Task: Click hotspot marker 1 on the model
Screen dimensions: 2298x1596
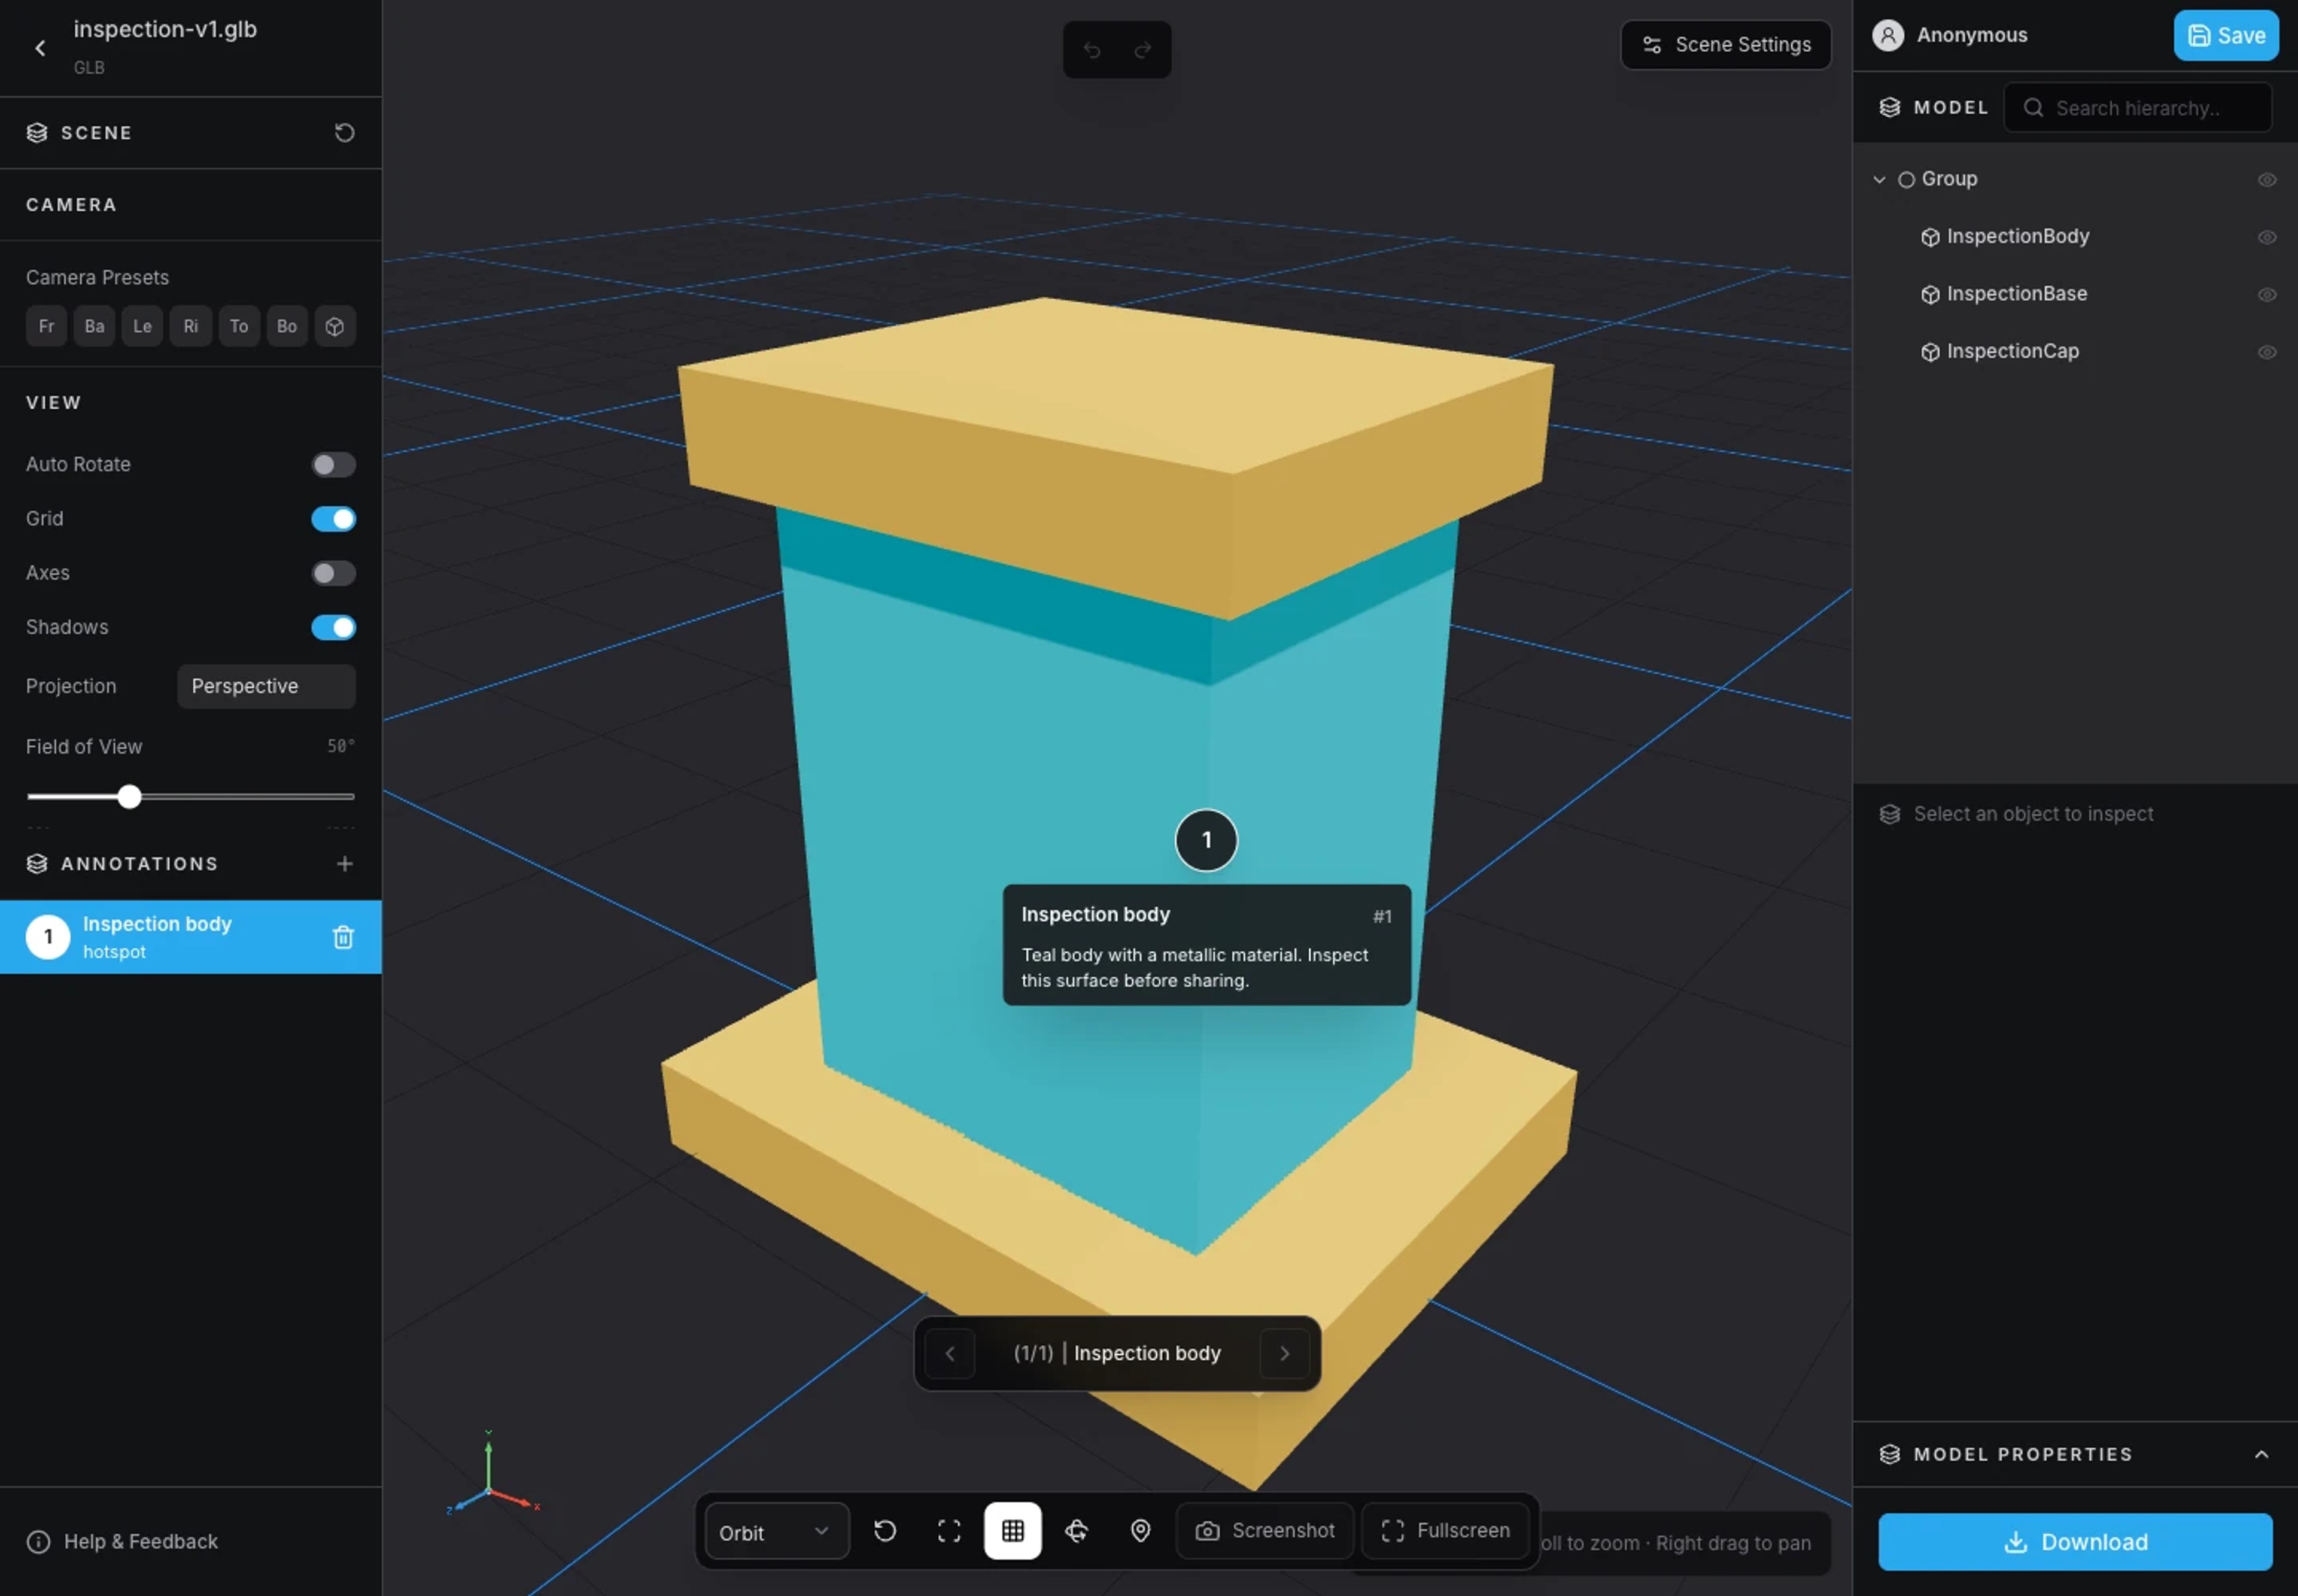Action: (x=1206, y=840)
